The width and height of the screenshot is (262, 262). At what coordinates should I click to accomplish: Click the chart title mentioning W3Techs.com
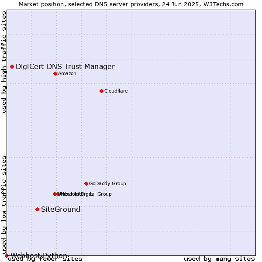[x=131, y=4]
